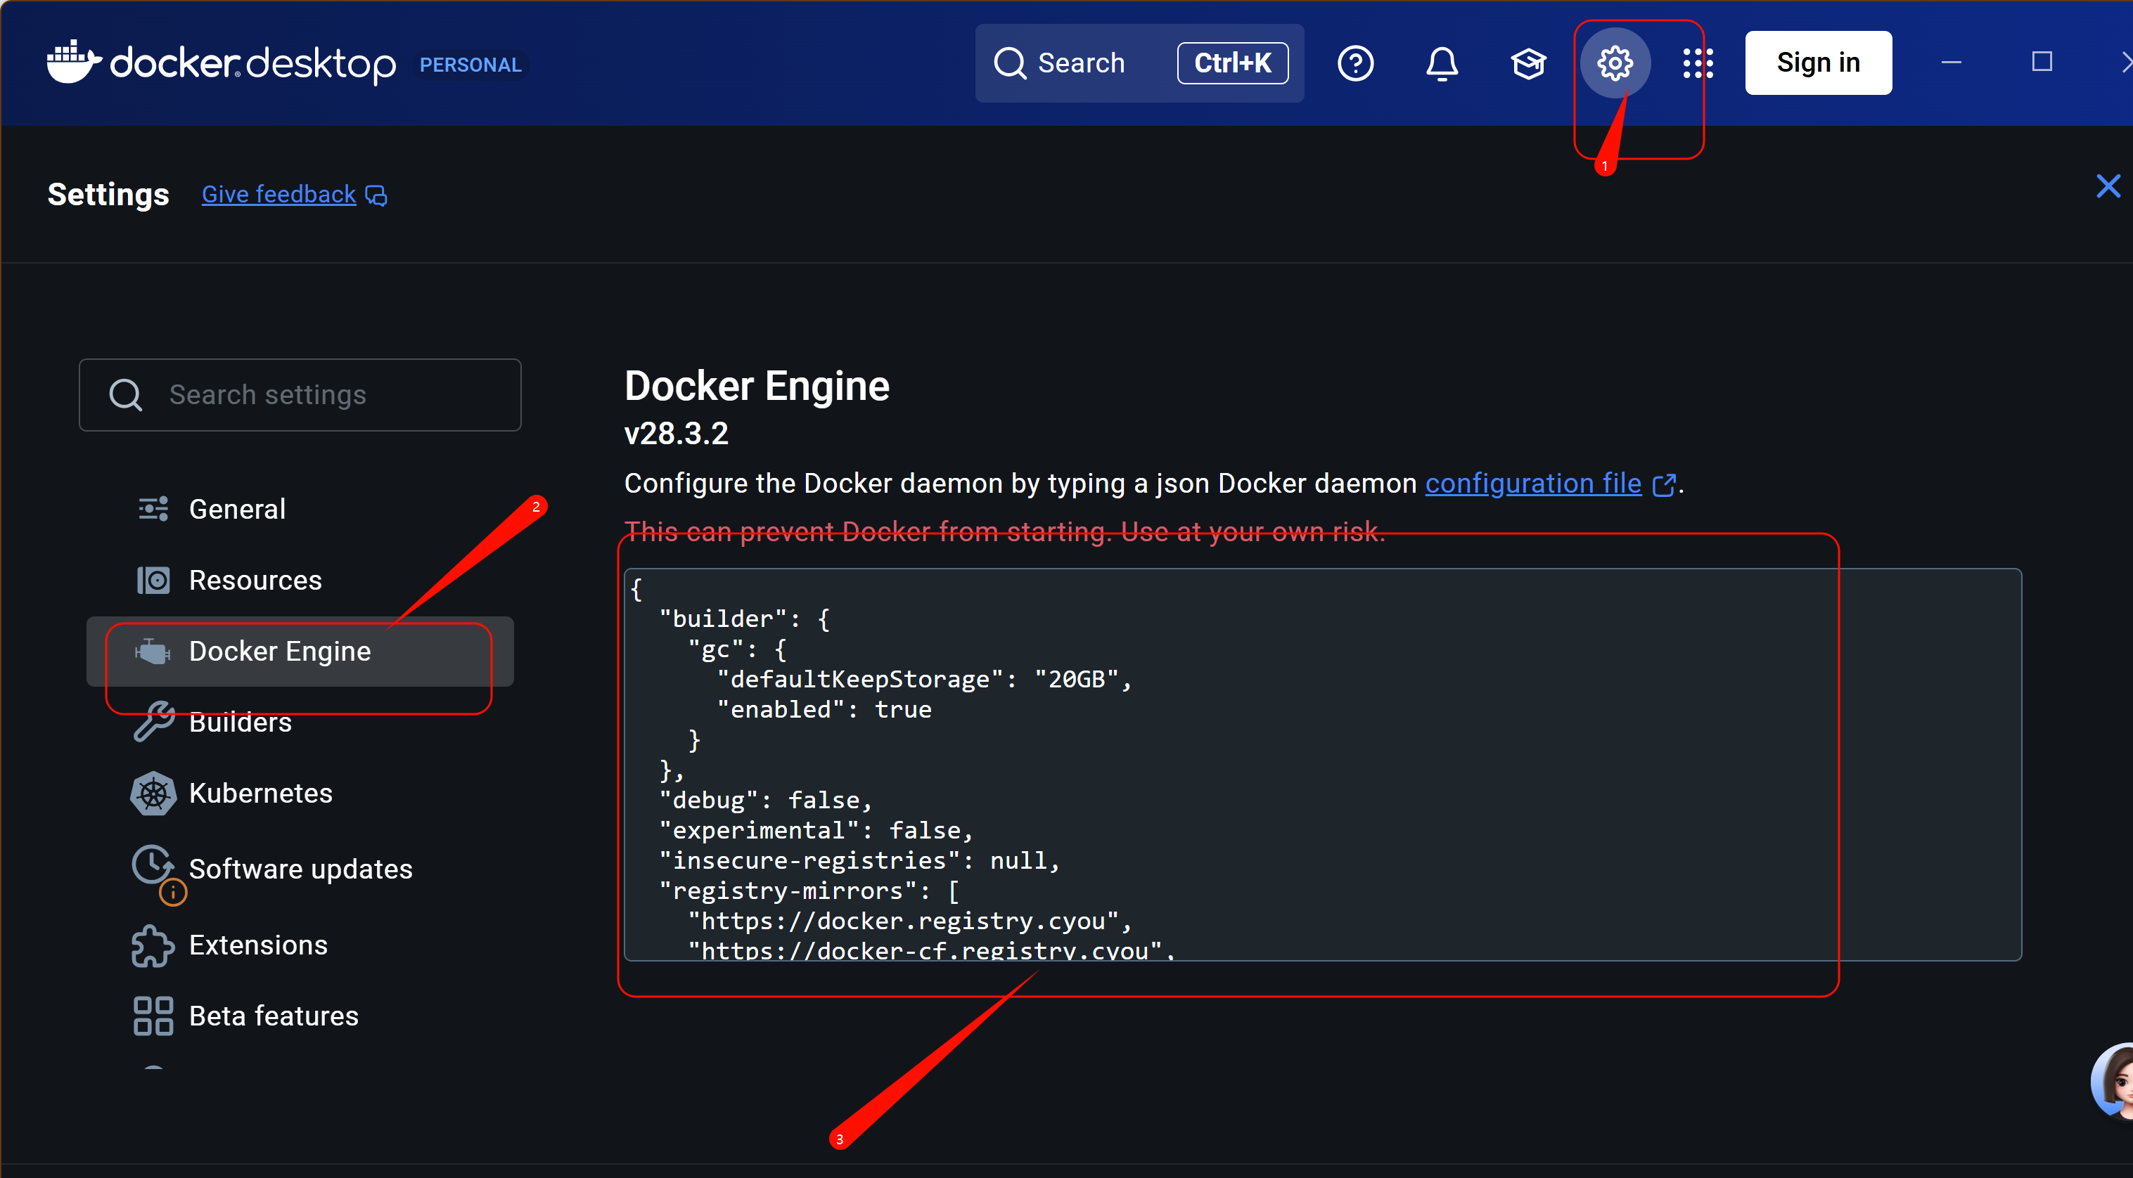This screenshot has width=2133, height=1178.
Task: Click the Docker whale logo
Action: click(74, 62)
